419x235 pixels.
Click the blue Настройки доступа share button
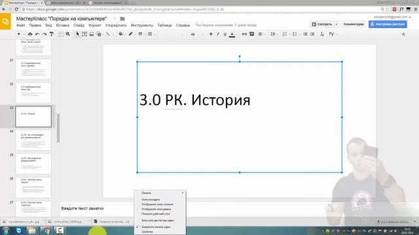pyautogui.click(x=388, y=24)
